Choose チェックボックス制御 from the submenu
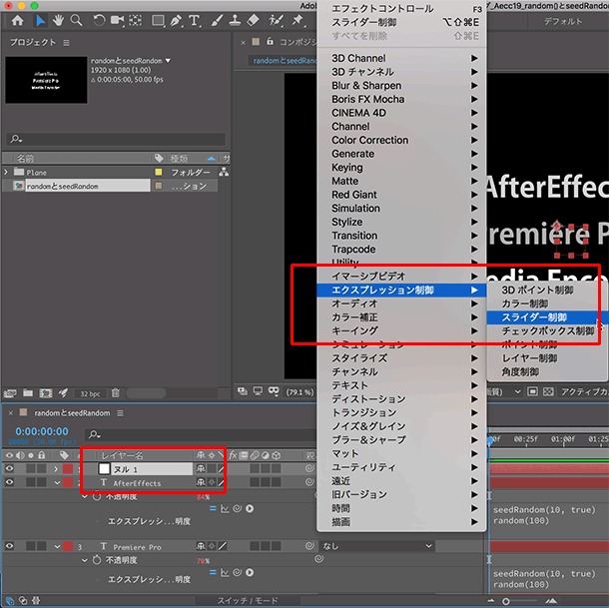 [x=547, y=330]
